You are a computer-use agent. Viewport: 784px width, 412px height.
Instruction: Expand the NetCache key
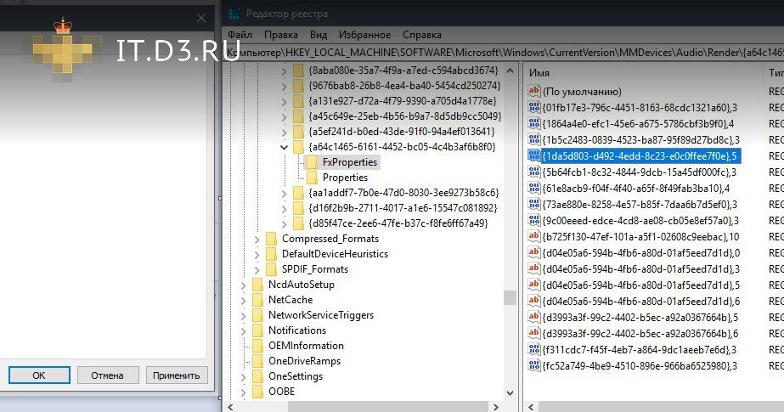pos(245,300)
